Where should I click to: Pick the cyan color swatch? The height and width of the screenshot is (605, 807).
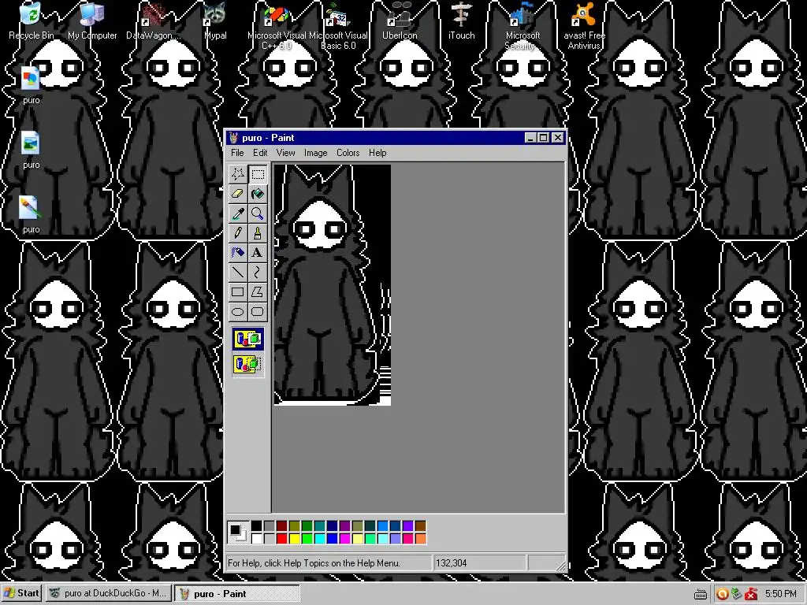click(x=320, y=539)
